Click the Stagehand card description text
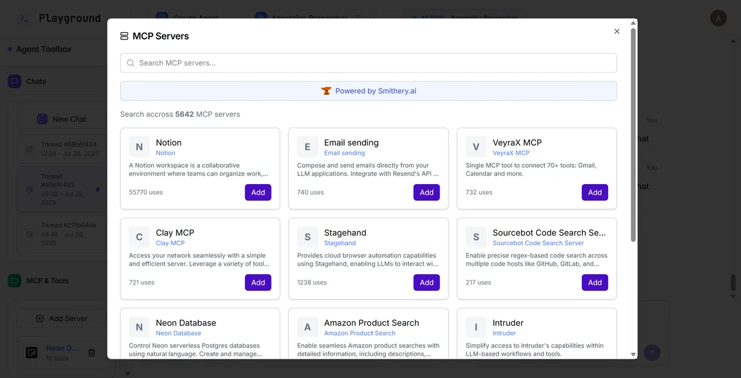This screenshot has width=741, height=378. [x=368, y=259]
